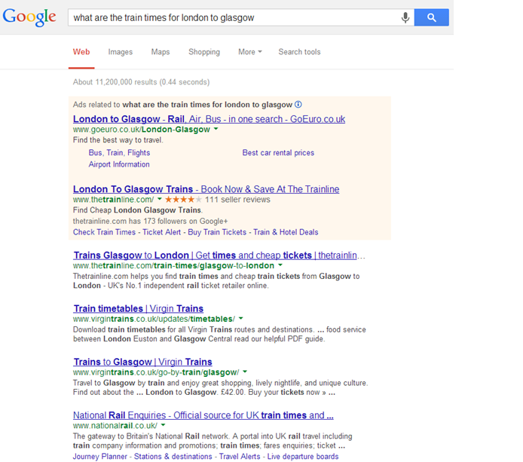The height and width of the screenshot is (462, 523).
Task: Click the Google logo
Action: pos(29,17)
